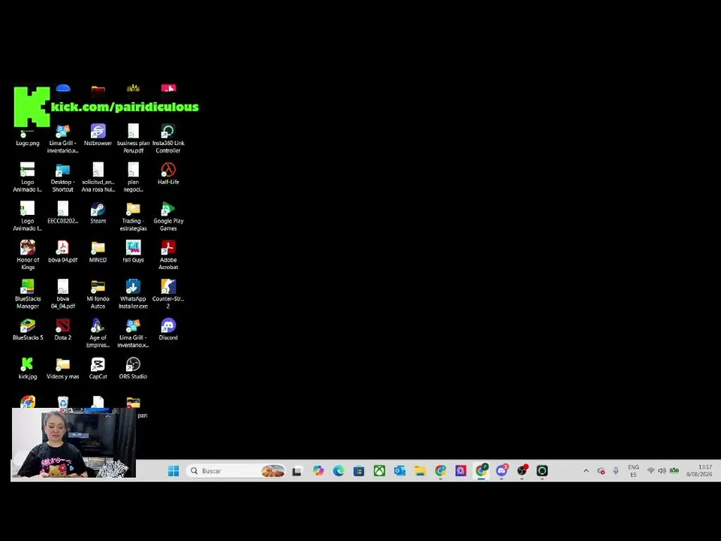
Task: Select the Steam desktop shortcut
Action: (x=98, y=213)
